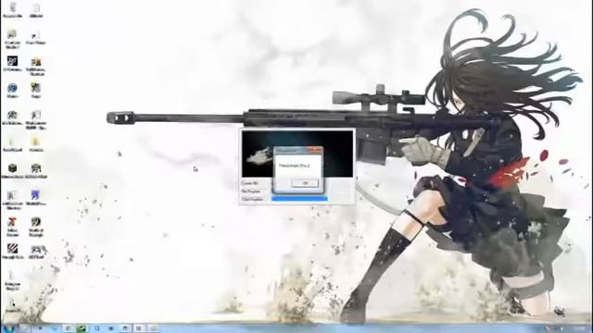Click OK in the small message dialog
Image resolution: width=593 pixels, height=333 pixels.
(x=305, y=183)
